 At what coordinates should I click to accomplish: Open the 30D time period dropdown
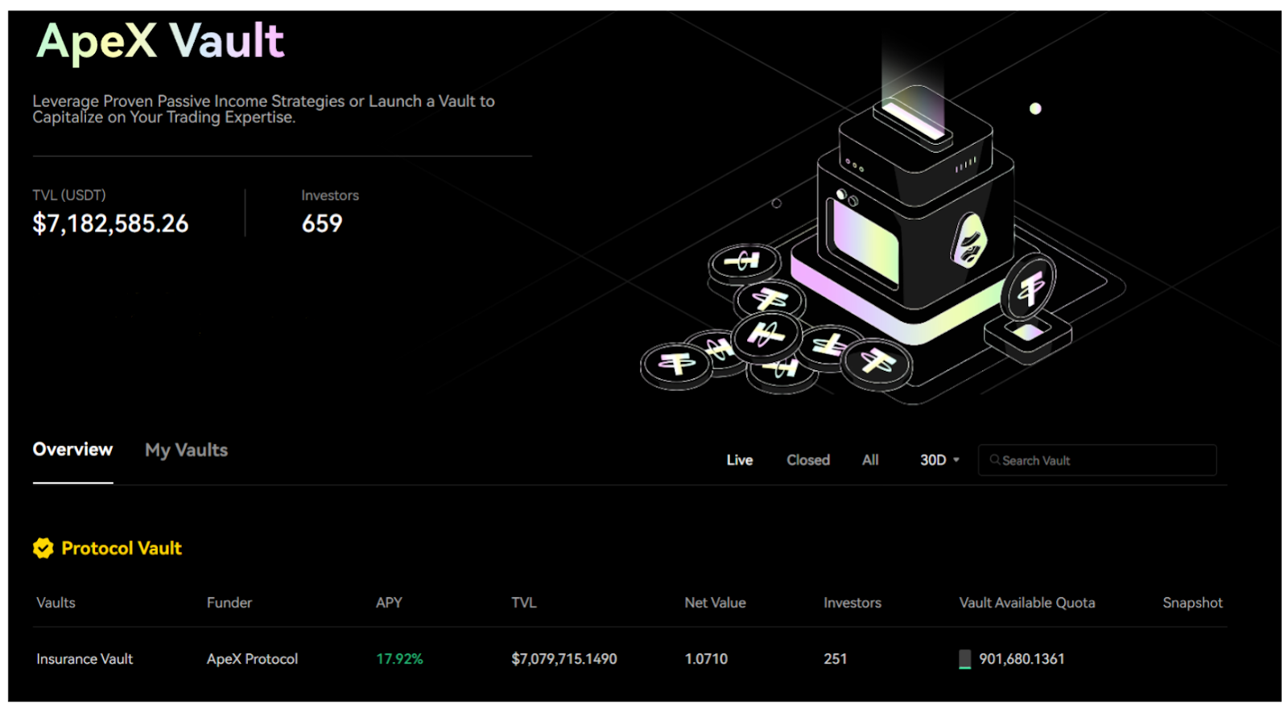(939, 460)
